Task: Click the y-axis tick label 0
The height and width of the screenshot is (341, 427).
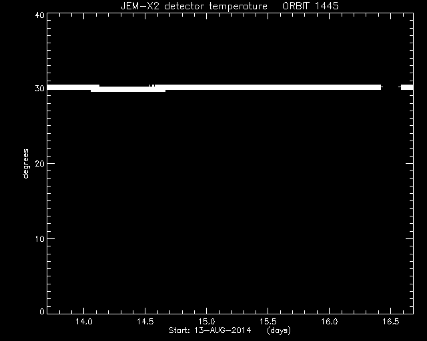Action: 42,311
